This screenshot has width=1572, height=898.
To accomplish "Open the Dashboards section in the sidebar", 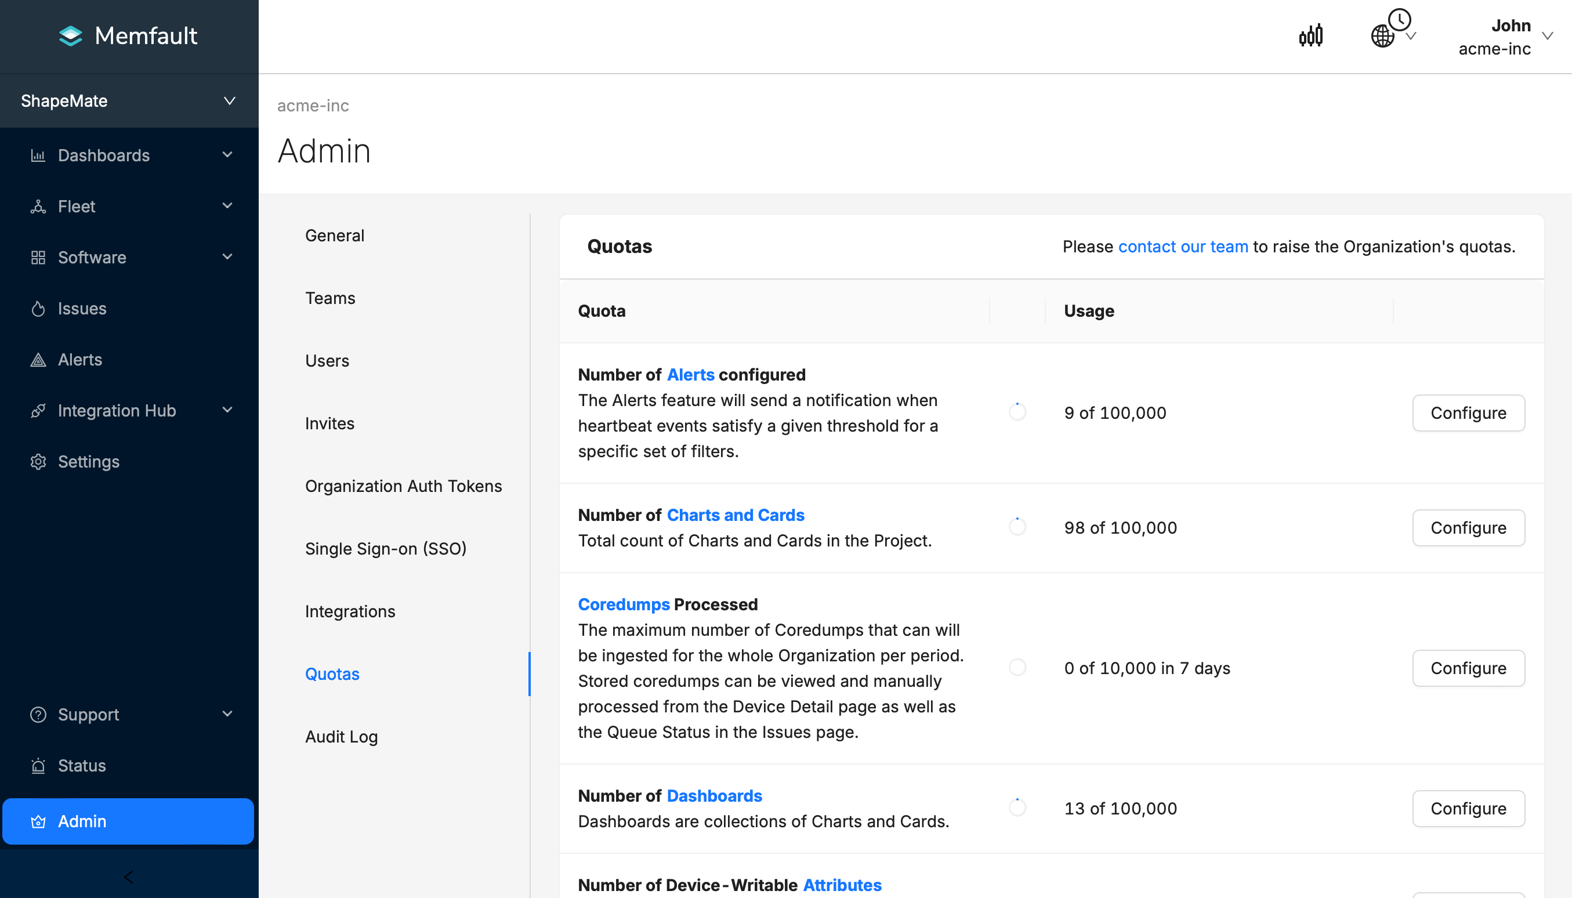I will [x=104, y=155].
